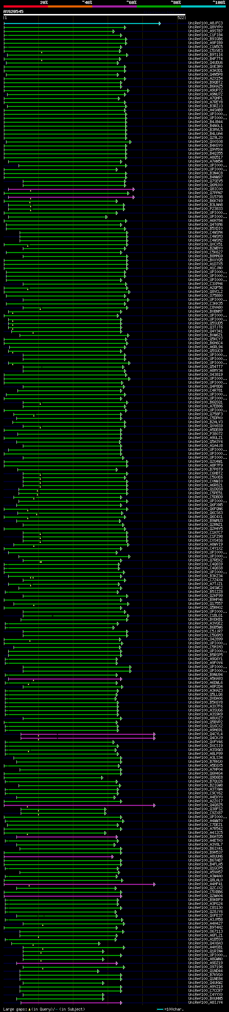Click the cyan alignment bar for UniRef100_A8JFC3

coord(82,24)
